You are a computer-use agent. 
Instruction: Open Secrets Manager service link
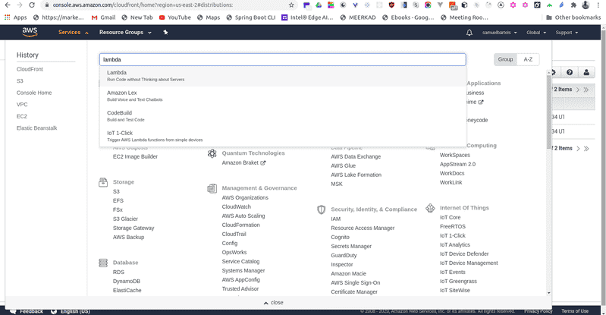click(351, 247)
